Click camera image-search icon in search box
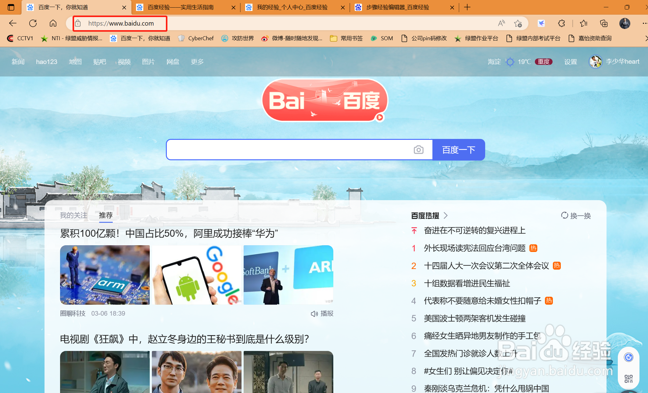The width and height of the screenshot is (648, 393). pyautogui.click(x=418, y=150)
